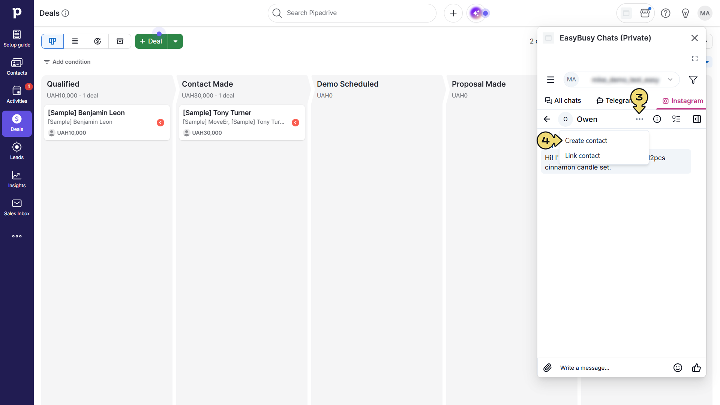Open the chat filter funnel
Viewport: 720px width, 405px height.
point(693,79)
